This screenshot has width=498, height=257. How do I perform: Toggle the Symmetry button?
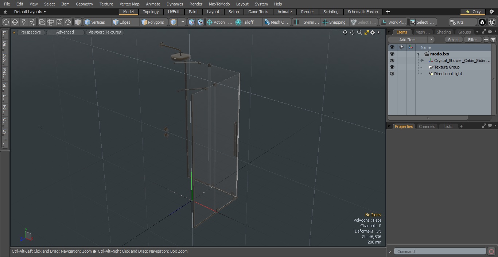coord(307,22)
